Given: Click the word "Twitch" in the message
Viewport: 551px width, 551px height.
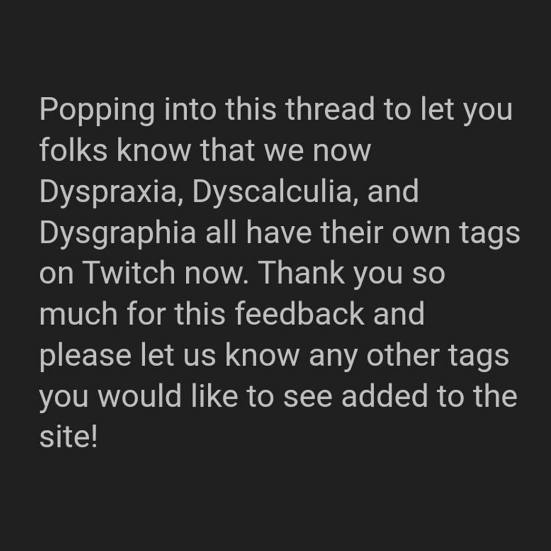Looking at the screenshot, I should click(x=129, y=273).
